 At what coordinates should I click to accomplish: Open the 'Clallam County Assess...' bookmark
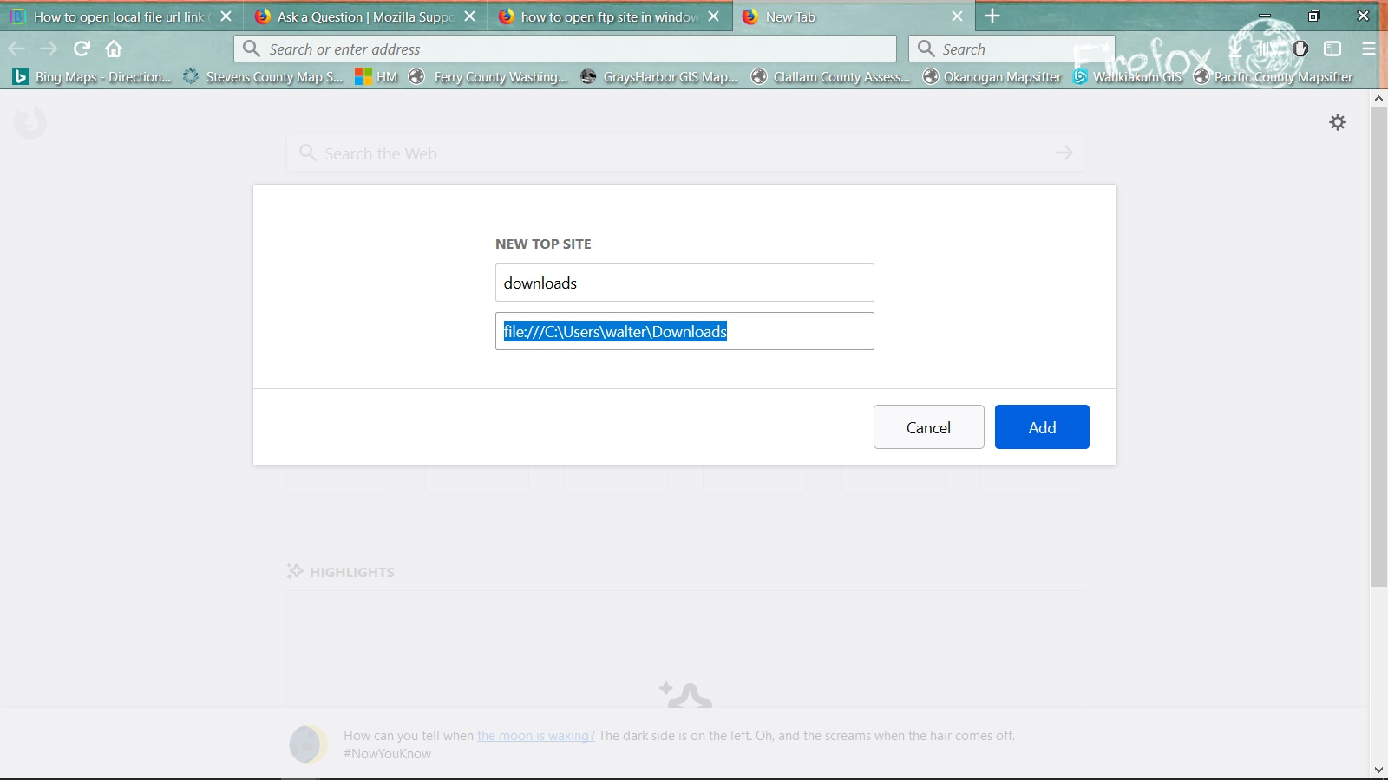point(830,77)
